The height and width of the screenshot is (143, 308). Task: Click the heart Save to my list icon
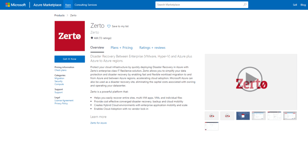[x=109, y=26]
